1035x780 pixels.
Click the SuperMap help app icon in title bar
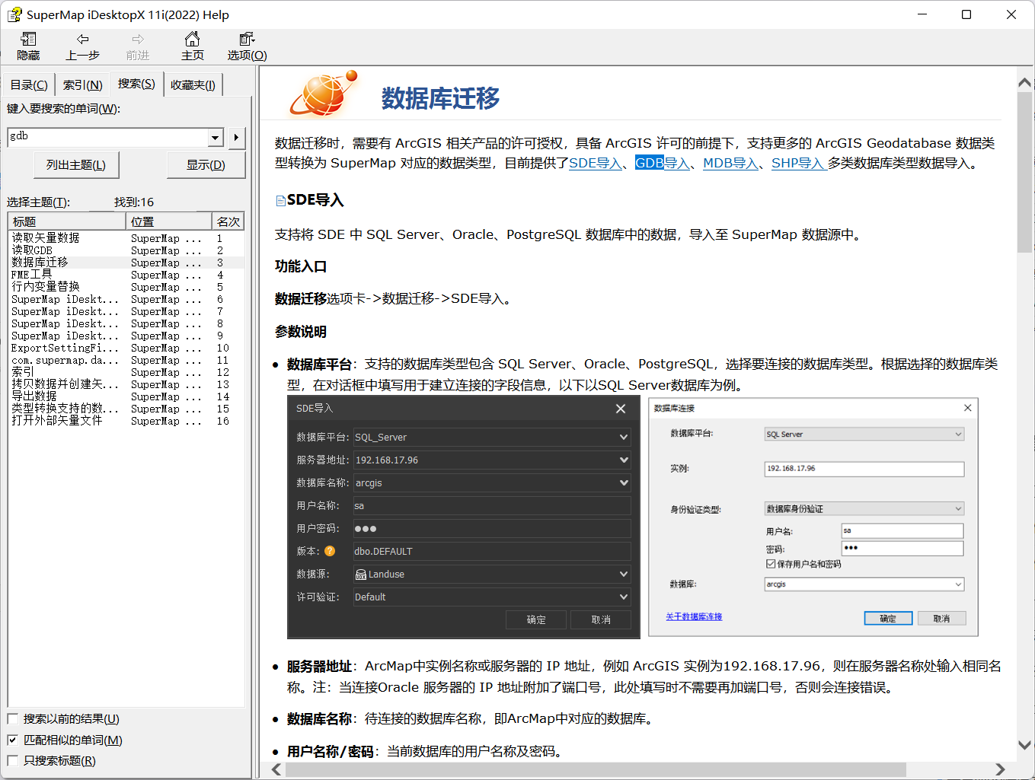coord(14,14)
